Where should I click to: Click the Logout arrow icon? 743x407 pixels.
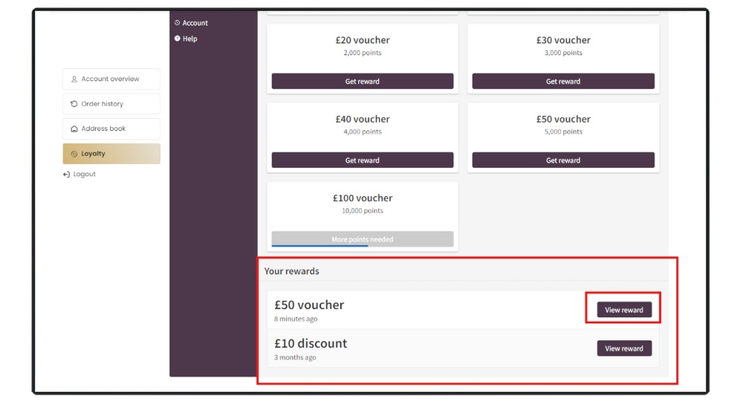pos(67,175)
